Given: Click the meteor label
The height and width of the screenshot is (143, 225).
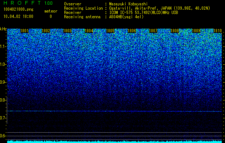Looking at the screenshot, I should 51,11.
